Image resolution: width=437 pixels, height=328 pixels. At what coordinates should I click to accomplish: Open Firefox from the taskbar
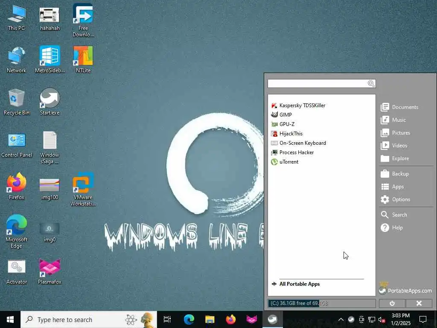pyautogui.click(x=230, y=319)
